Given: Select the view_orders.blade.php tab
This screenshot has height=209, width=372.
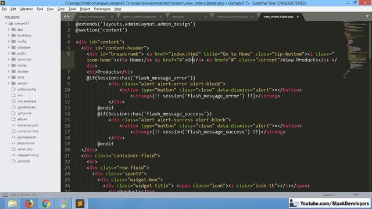Looking at the screenshot, I should click(278, 17).
